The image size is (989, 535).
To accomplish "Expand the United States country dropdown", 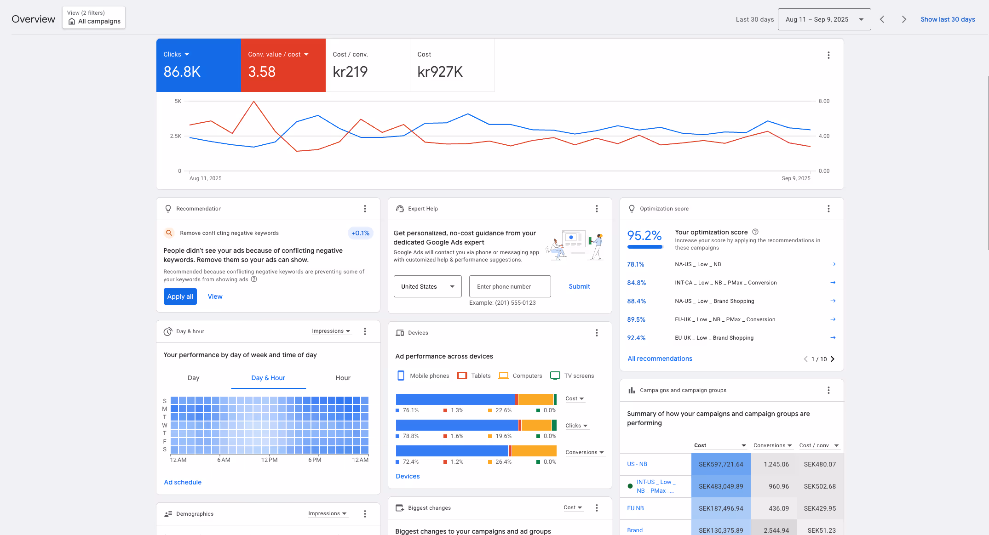I will (x=427, y=286).
